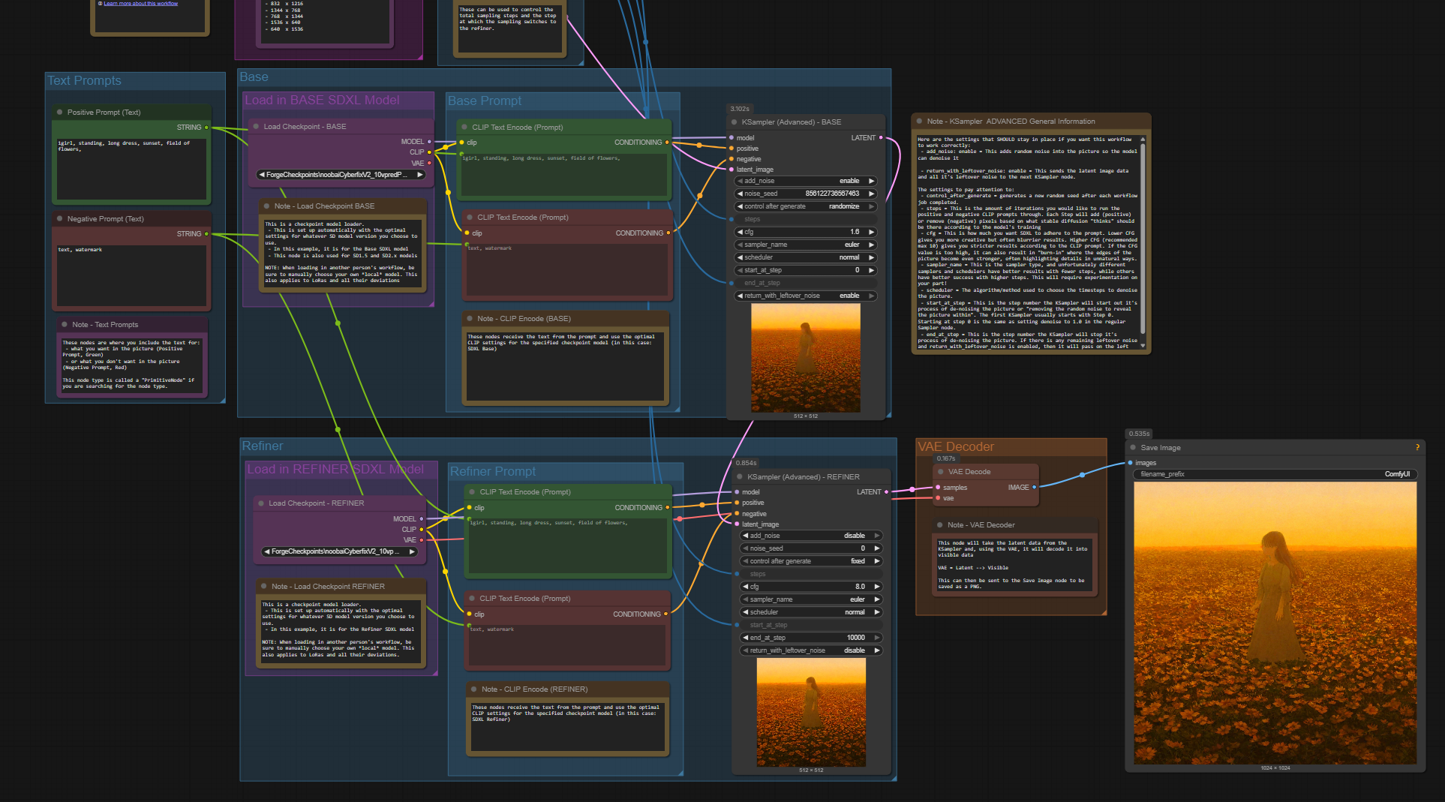1445x802 pixels.
Task: Click the filename_prefix field in Save Image
Action: click(1275, 474)
